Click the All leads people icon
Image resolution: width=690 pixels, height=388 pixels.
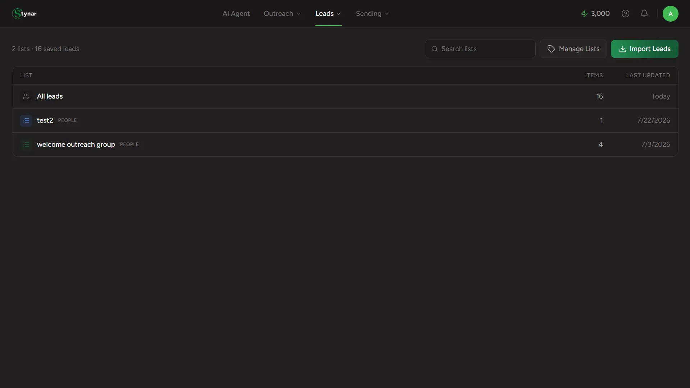(26, 96)
